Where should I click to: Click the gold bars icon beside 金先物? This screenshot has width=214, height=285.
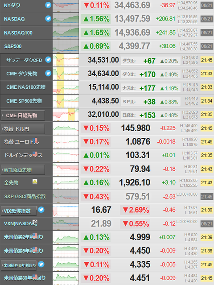(35, 181)
